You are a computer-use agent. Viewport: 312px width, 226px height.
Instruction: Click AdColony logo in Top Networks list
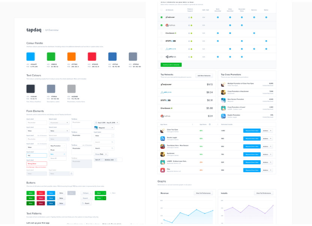tap(166, 84)
